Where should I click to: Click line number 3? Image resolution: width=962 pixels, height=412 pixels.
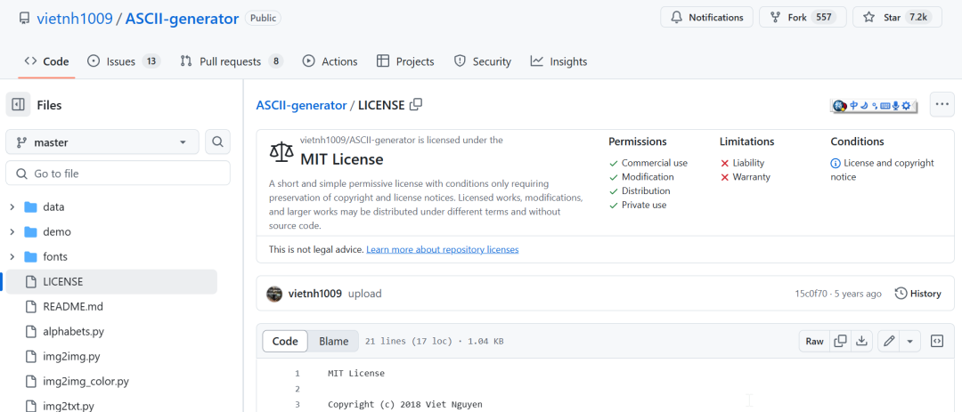(297, 404)
